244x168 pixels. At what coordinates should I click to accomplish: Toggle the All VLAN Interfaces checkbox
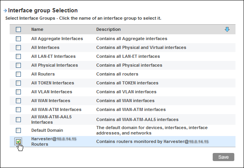coord(19,92)
